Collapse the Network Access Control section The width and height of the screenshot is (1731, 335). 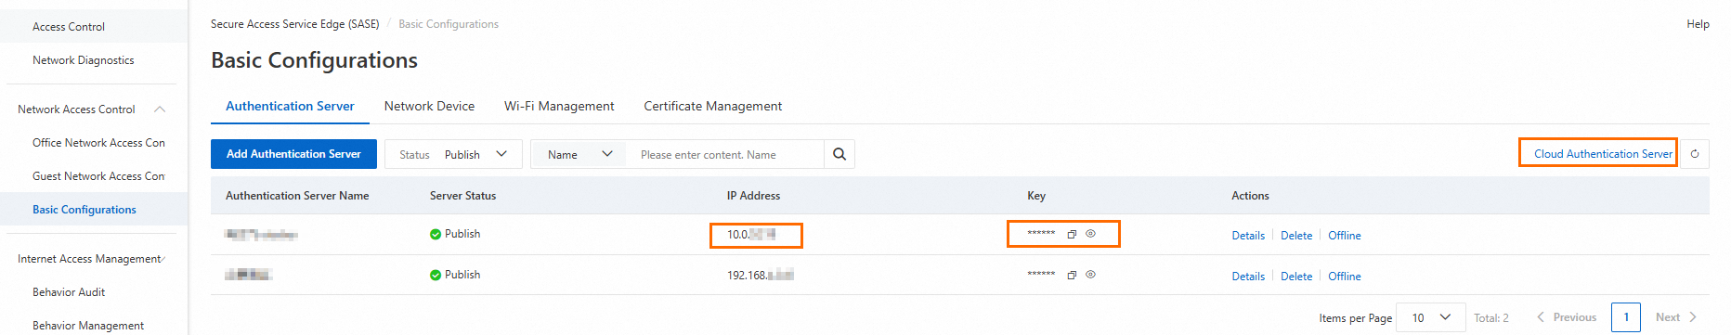[160, 110]
